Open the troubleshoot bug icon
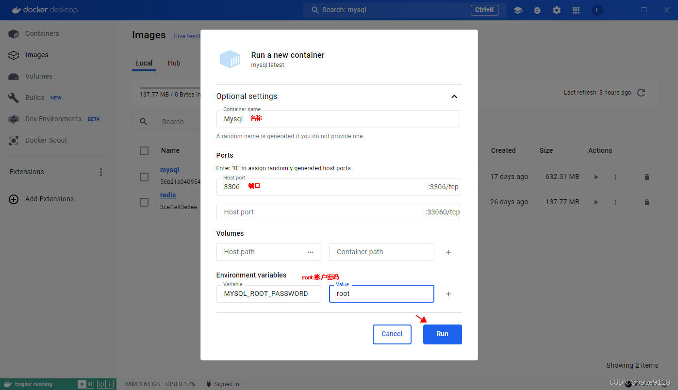Viewport: 678px width, 390px height. [537, 10]
